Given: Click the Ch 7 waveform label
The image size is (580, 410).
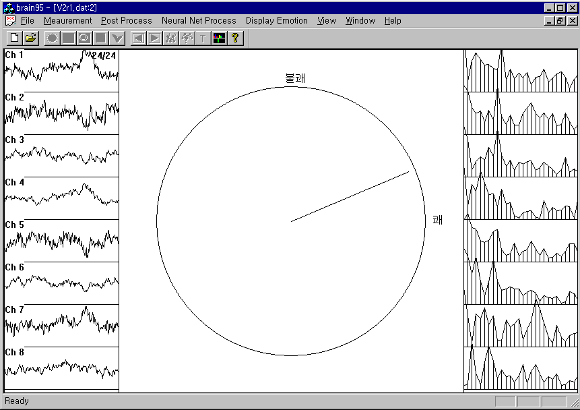Looking at the screenshot, I should pyautogui.click(x=14, y=310).
